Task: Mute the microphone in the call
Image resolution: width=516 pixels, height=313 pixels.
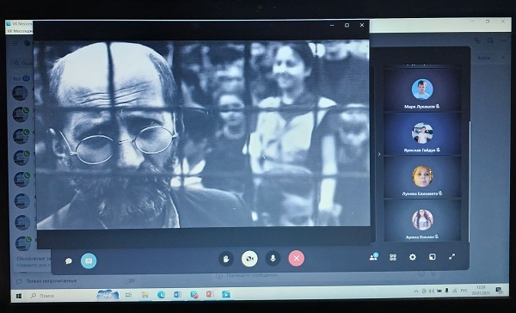Action: click(x=273, y=259)
